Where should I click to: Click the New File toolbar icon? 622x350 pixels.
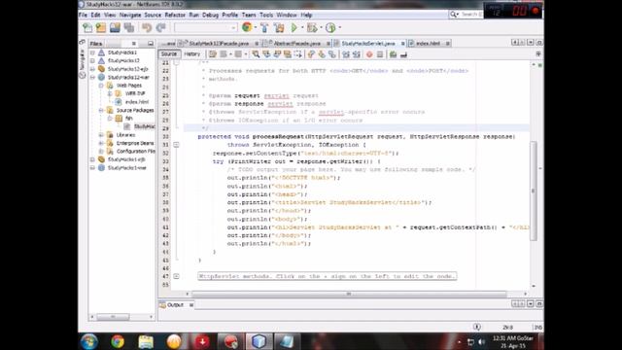(87, 28)
